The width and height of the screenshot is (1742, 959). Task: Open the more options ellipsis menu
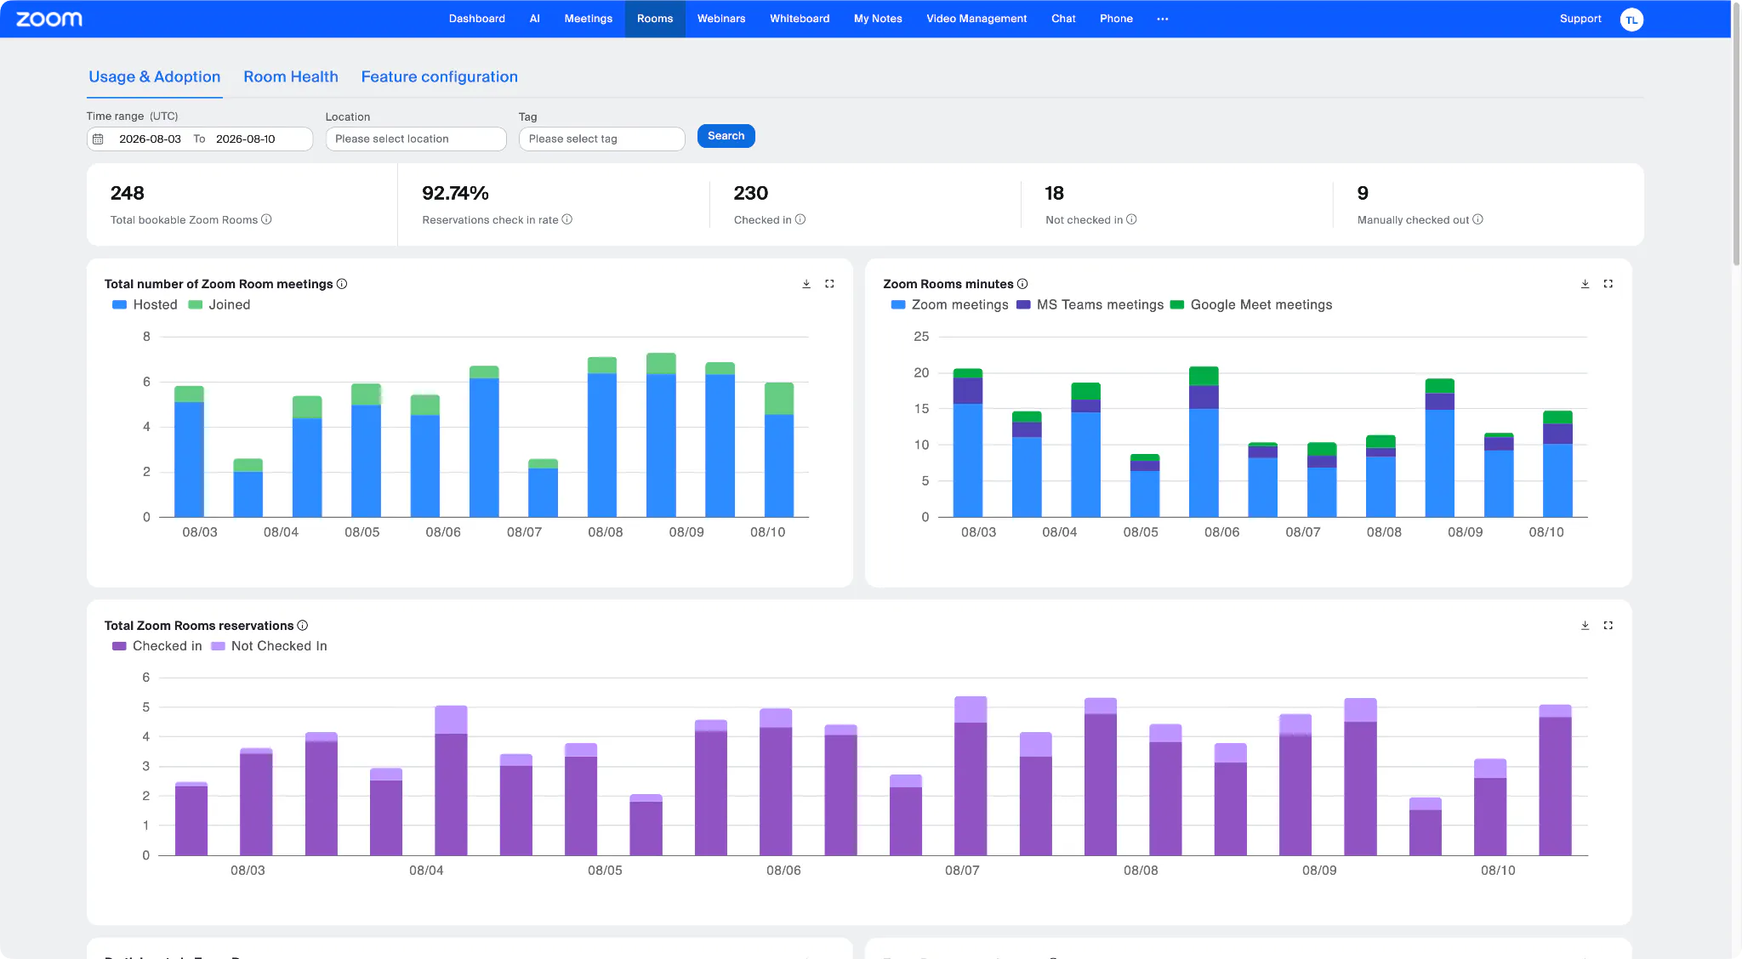tap(1163, 19)
